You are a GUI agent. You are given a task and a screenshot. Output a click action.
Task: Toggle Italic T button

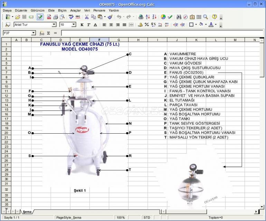tap(88, 25)
